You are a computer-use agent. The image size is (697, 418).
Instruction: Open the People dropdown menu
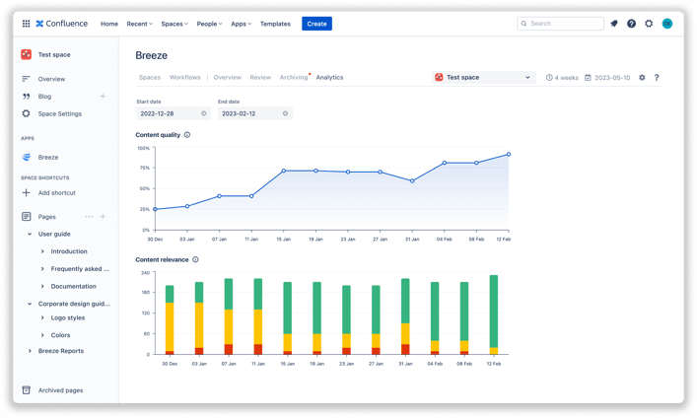[209, 24]
